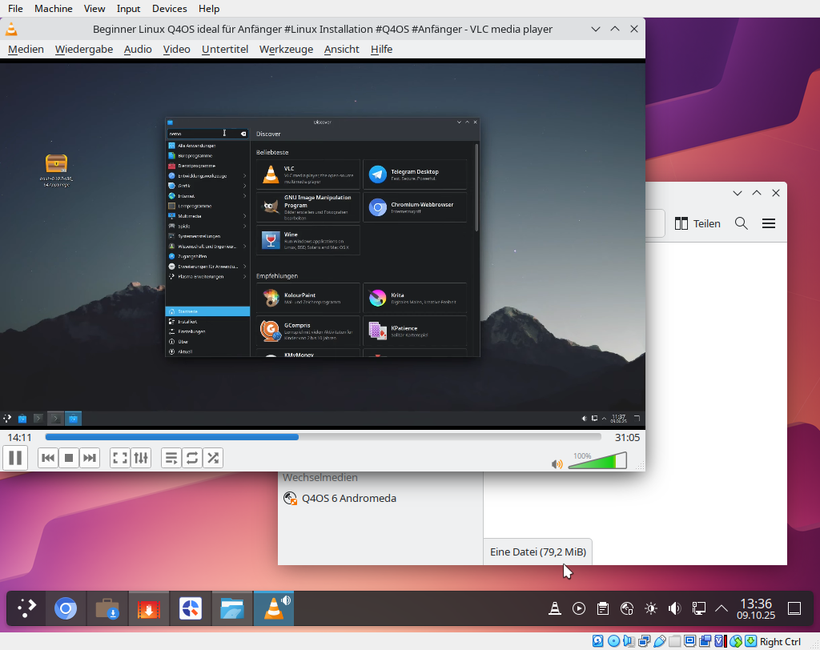Select Q4OS 6 Andromeda removable media

(348, 499)
